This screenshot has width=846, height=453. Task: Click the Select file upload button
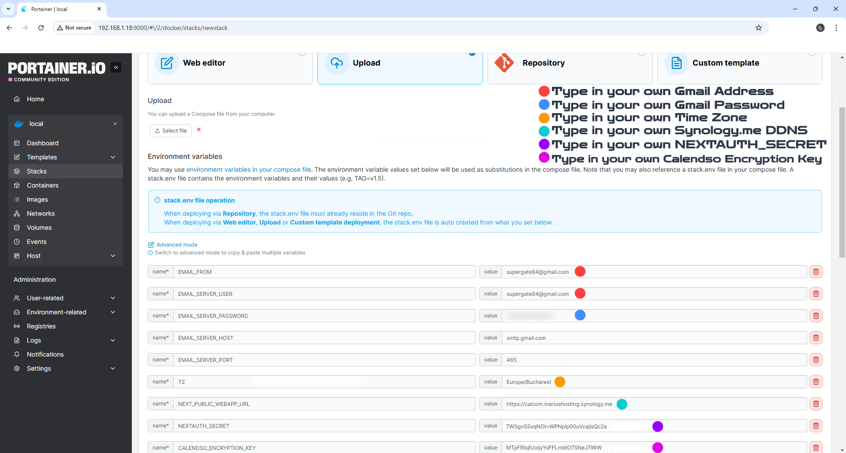point(171,131)
